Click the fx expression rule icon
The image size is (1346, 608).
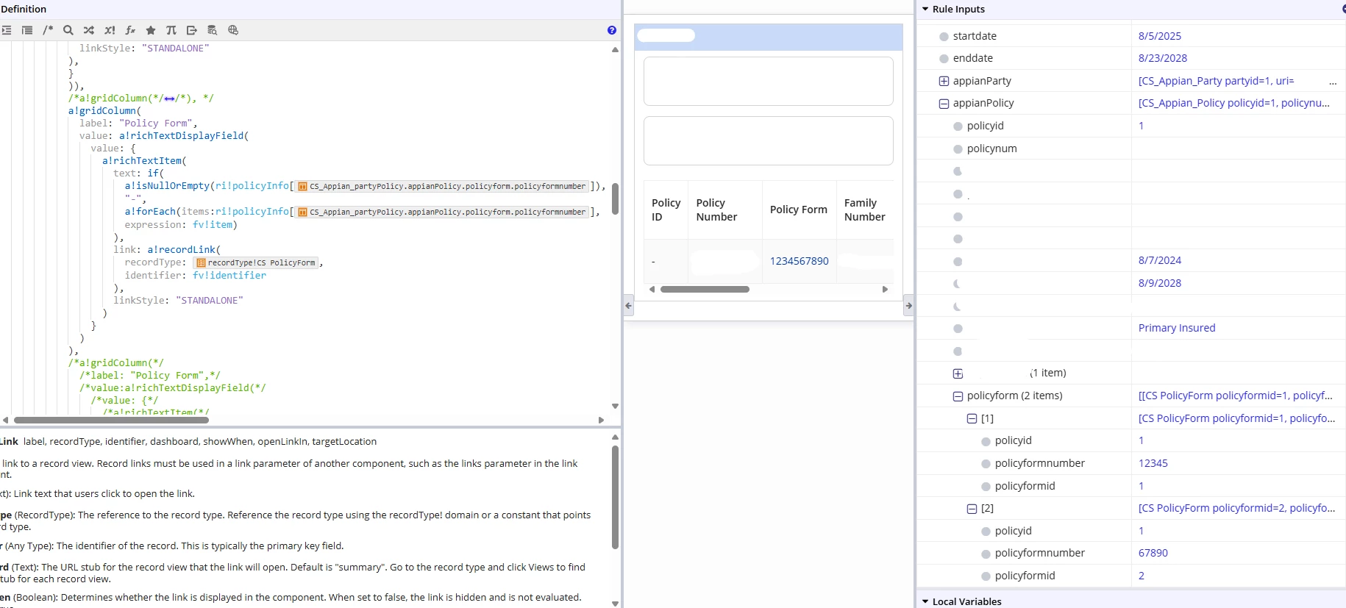(130, 30)
